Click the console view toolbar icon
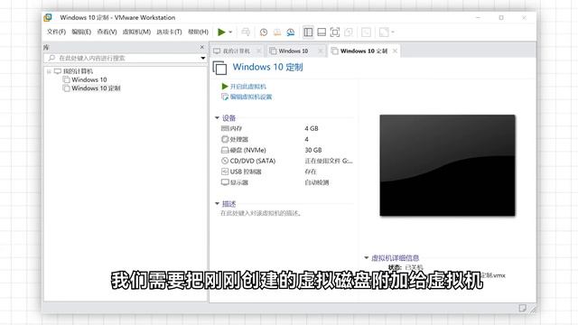This screenshot has width=578, height=325. coord(366,32)
